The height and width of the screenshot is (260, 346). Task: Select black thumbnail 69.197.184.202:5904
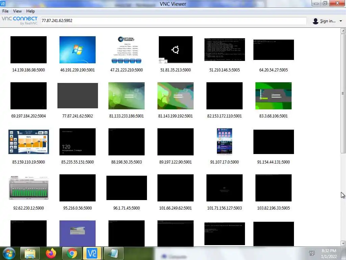[28, 96]
